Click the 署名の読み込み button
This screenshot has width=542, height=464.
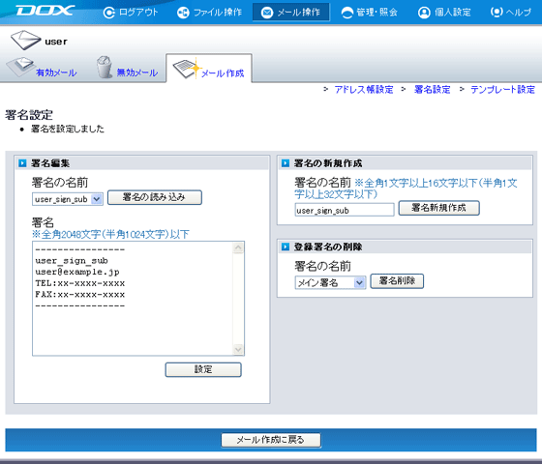click(x=155, y=197)
